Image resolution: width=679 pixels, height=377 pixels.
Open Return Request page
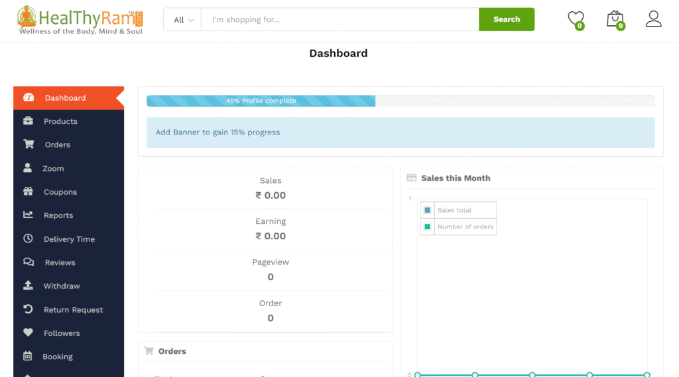point(69,309)
